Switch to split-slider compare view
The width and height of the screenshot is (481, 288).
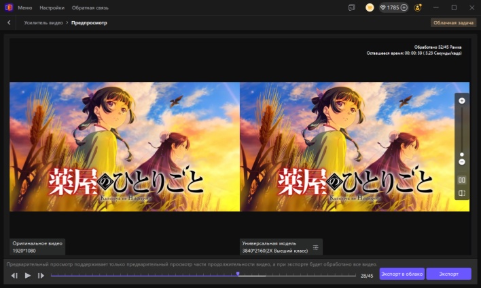[462, 193]
